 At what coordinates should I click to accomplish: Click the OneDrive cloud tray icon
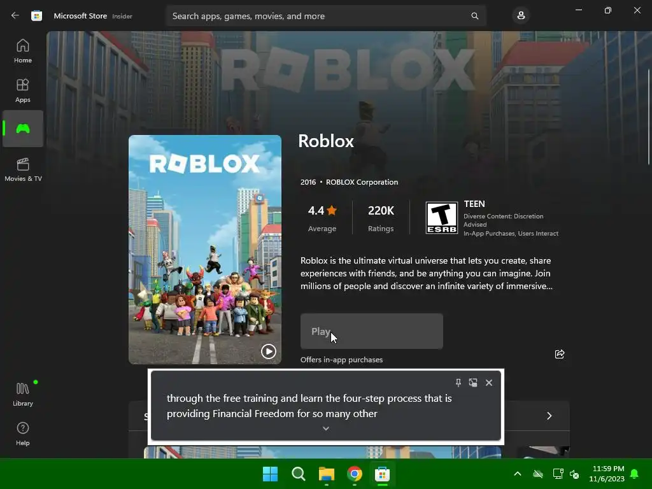click(x=538, y=474)
